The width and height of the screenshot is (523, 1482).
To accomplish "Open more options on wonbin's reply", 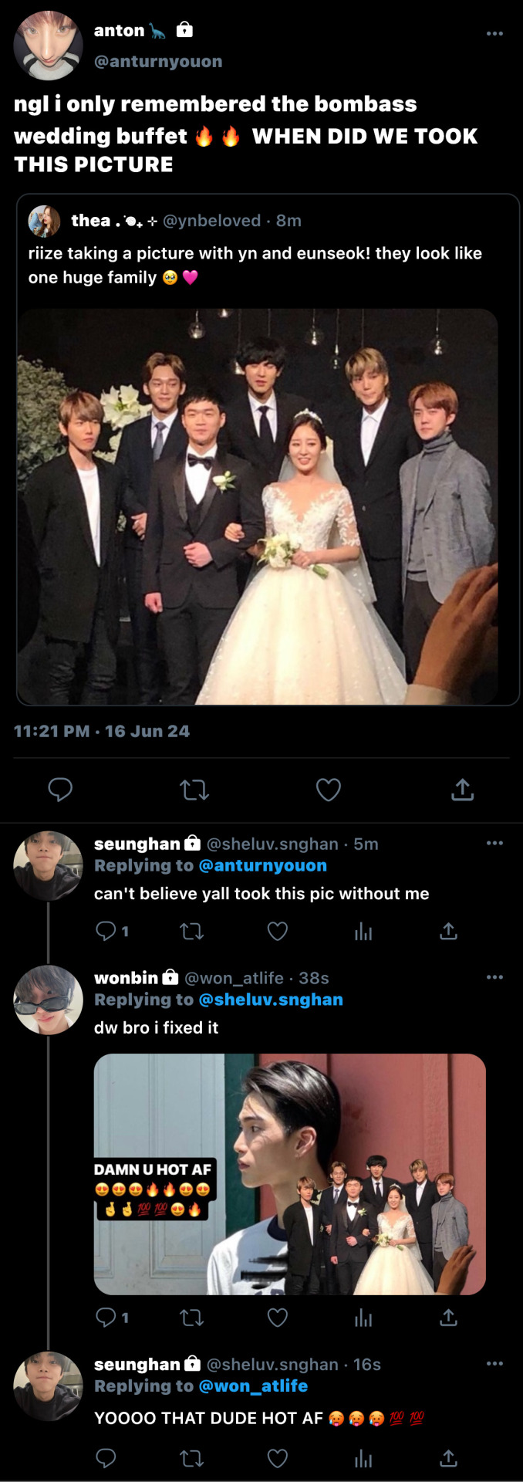I will click(x=494, y=977).
